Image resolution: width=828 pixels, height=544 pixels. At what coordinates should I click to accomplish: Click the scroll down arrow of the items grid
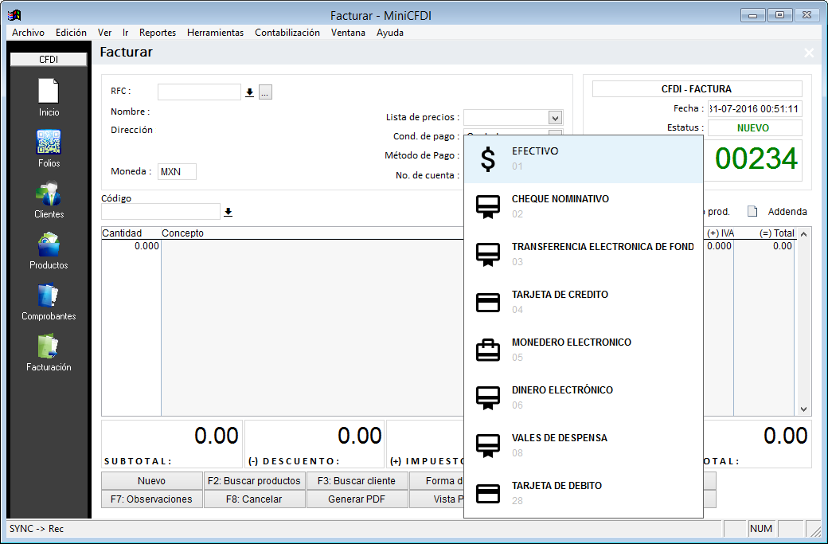coord(803,409)
